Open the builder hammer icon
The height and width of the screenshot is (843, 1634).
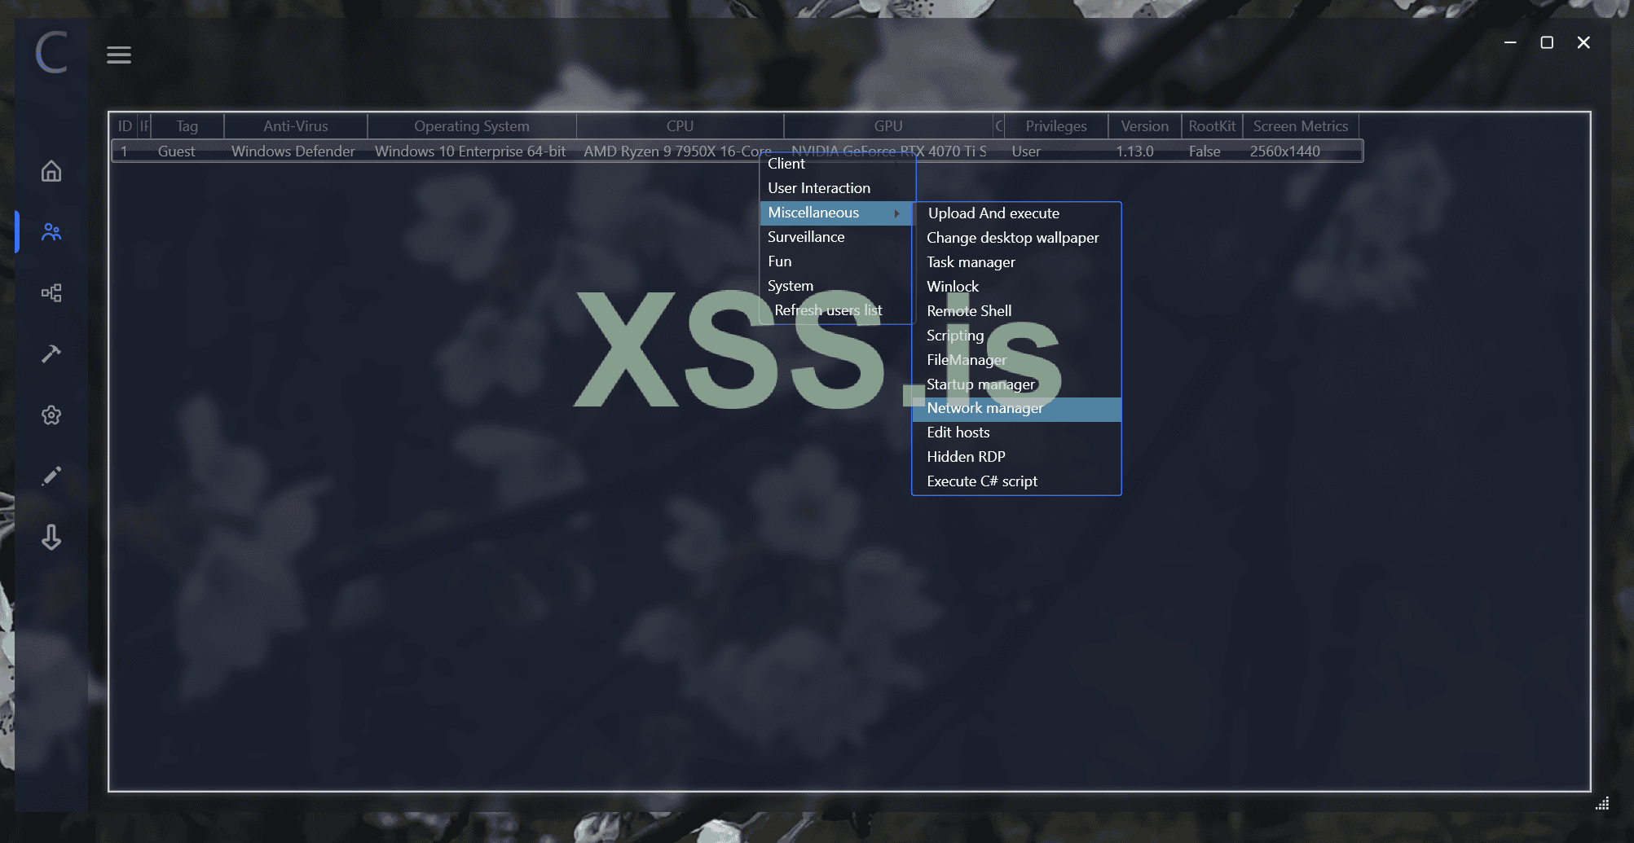point(51,353)
